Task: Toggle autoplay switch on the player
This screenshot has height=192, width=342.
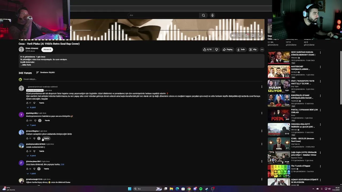Action: (233, 35)
